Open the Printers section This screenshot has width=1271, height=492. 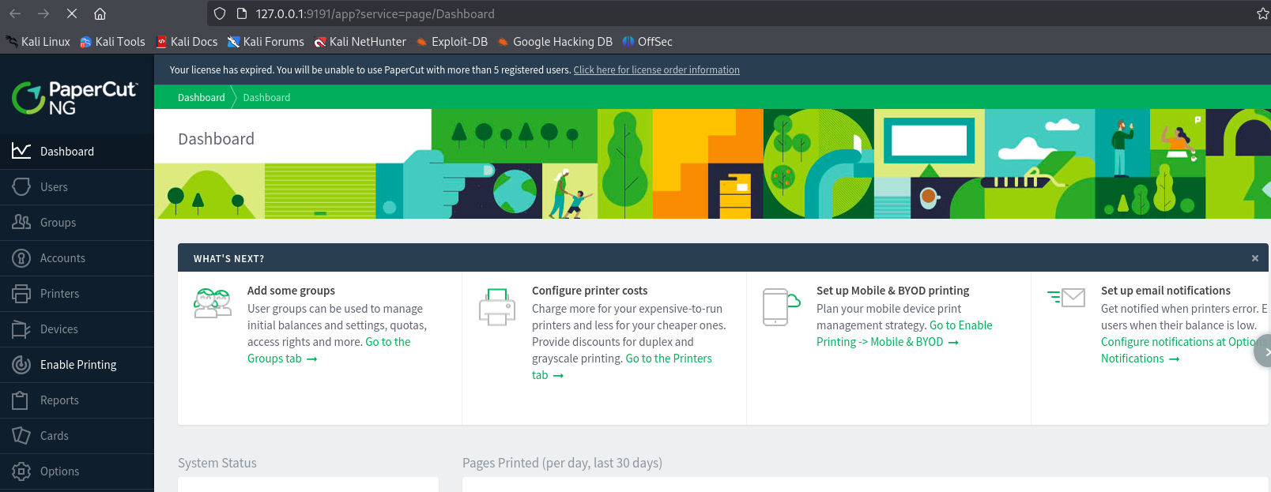[x=77, y=293]
